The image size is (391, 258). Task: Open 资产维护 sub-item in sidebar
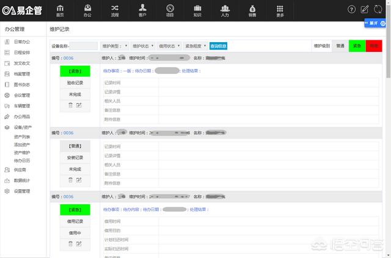(x=22, y=152)
